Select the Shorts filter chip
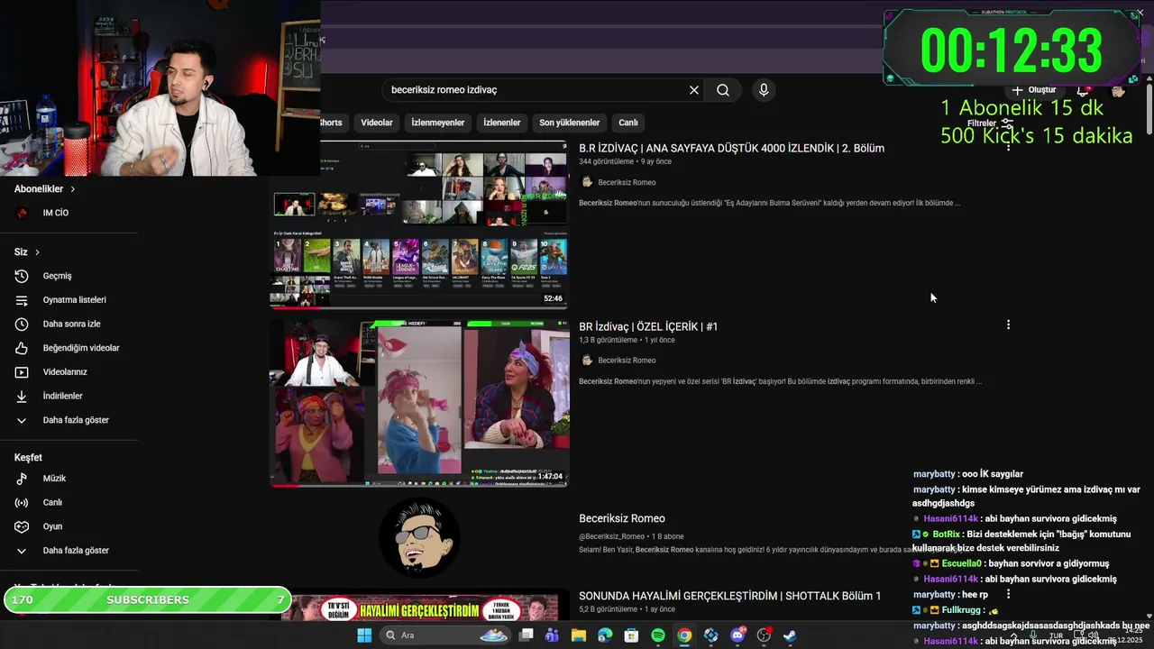1154x649 pixels. [x=332, y=123]
